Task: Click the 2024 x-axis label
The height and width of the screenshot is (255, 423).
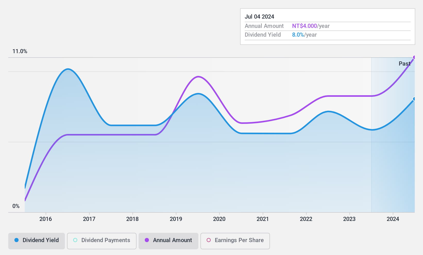Action: click(x=393, y=219)
